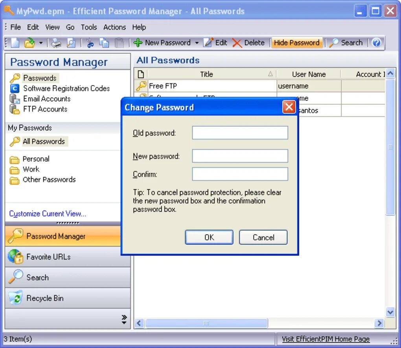Image resolution: width=401 pixels, height=348 pixels.
Task: Open the Recycle Bin pane
Action: click(x=68, y=298)
